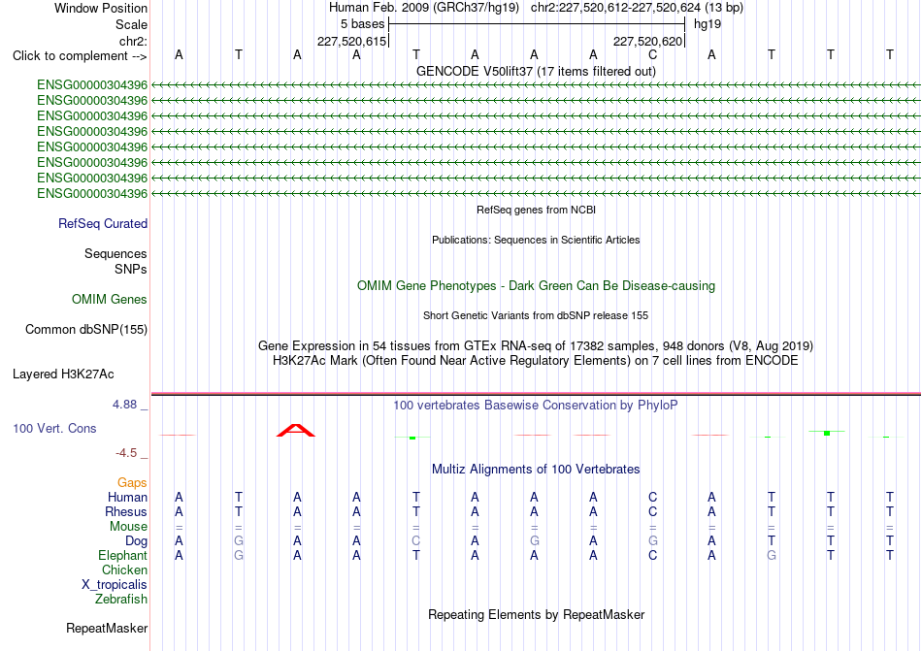Viewport: 922px width, 651px height.
Task: Select the Chicken alignment row label
Action: pyautogui.click(x=124, y=570)
